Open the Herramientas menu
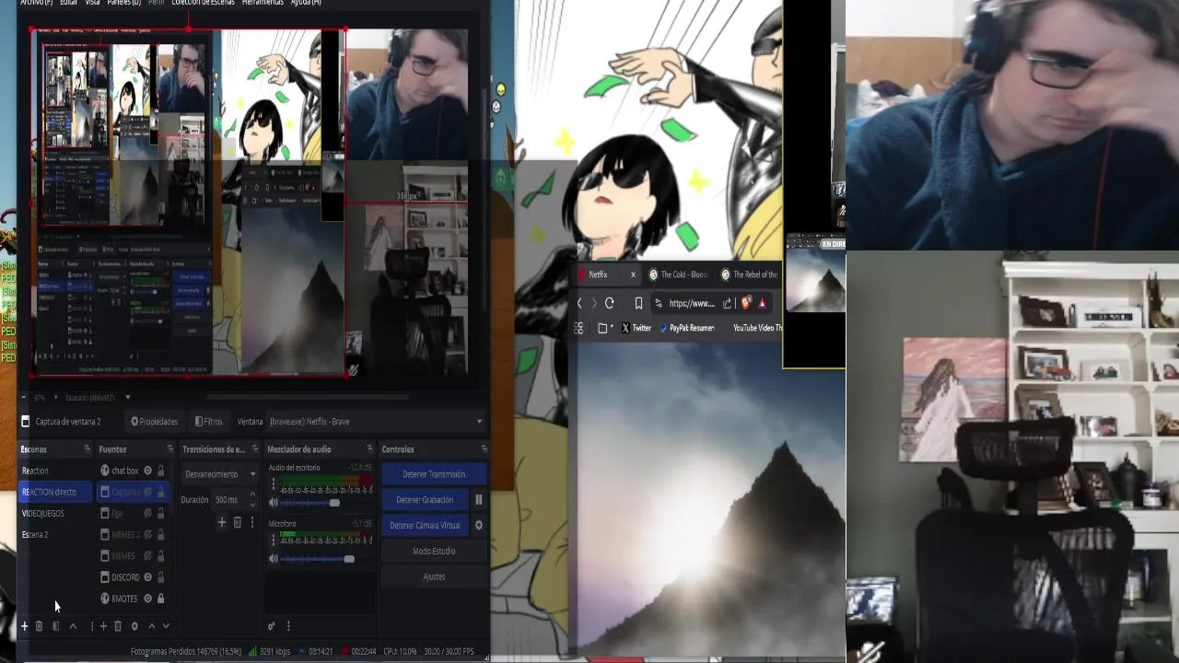 point(263,3)
